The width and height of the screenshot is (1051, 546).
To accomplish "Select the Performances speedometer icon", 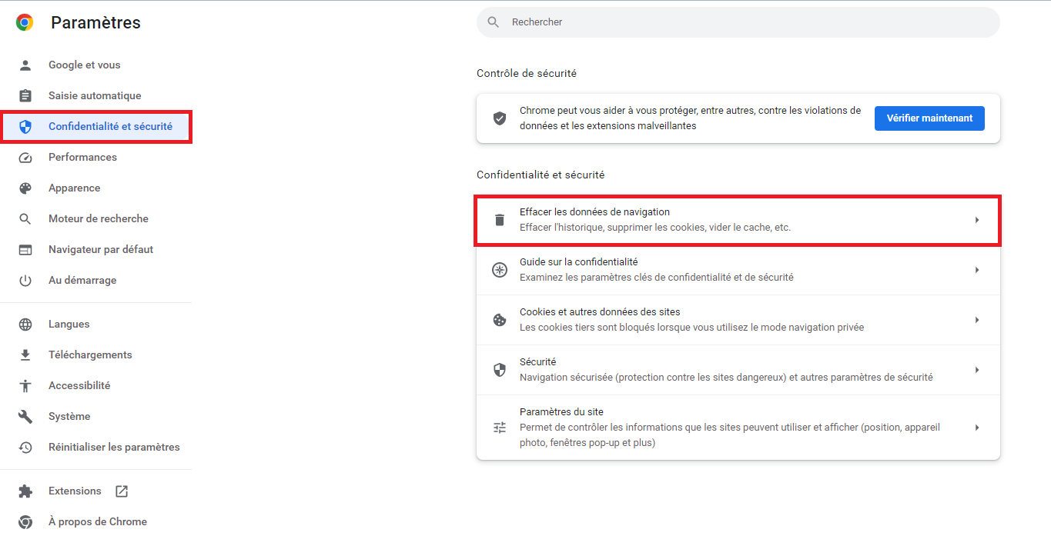I will point(25,157).
